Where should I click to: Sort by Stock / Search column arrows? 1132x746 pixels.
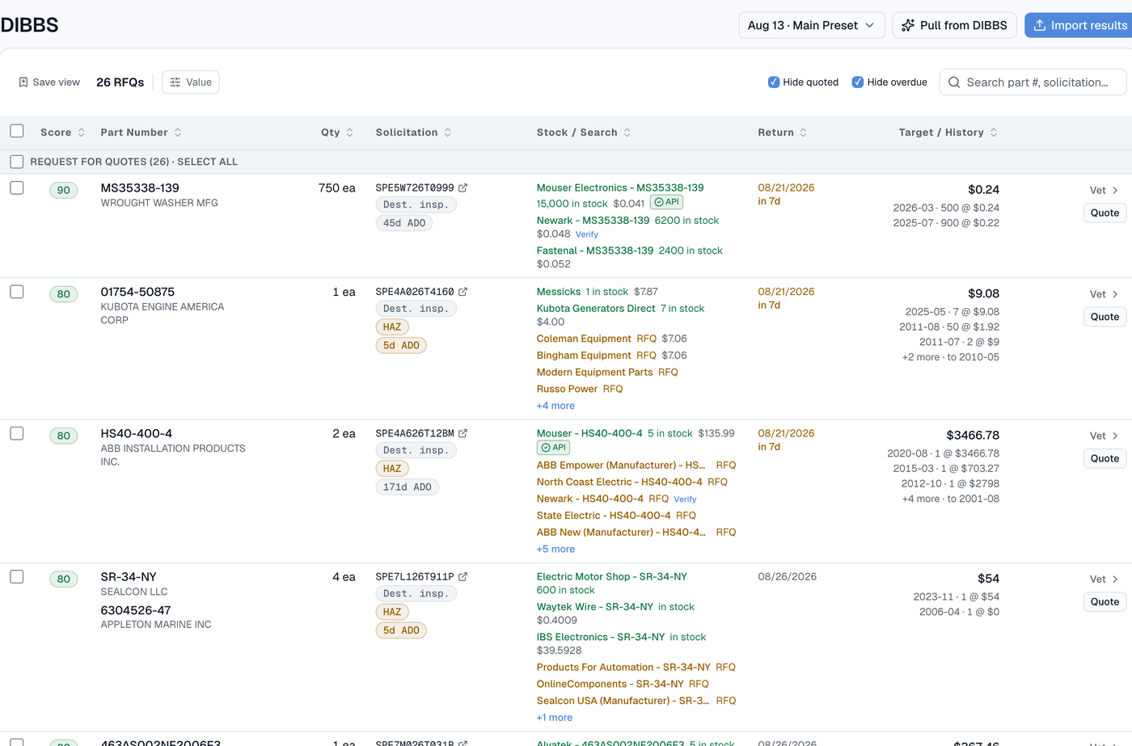pyautogui.click(x=627, y=133)
